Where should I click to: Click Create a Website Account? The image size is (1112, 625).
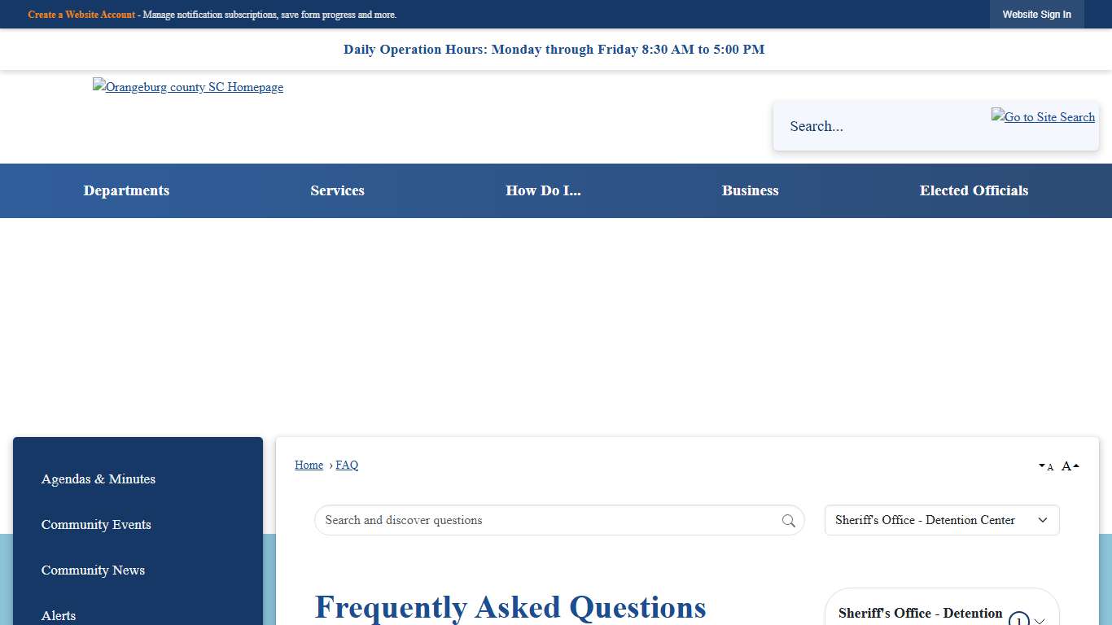pos(81,15)
